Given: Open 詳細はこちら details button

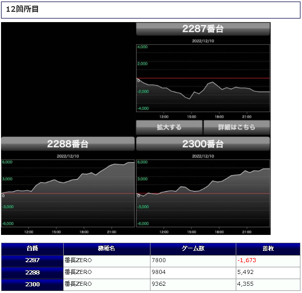Looking at the screenshot, I should pos(237,127).
